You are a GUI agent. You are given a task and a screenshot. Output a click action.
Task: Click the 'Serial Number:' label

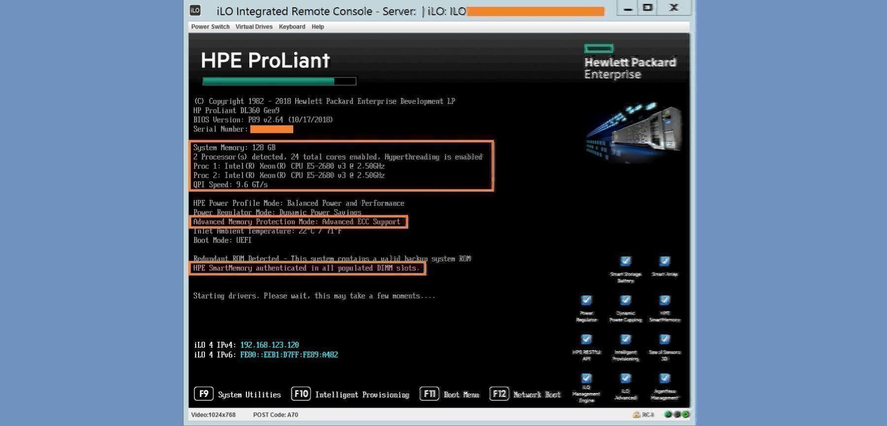coord(221,129)
